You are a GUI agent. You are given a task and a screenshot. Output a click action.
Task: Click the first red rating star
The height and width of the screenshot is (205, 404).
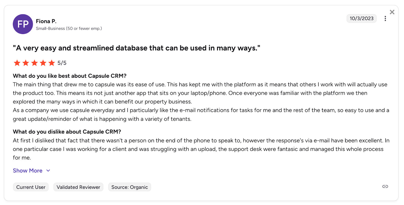(17, 63)
